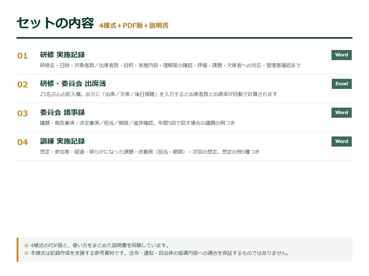Click the item number 03
This screenshot has height=276, width=369.
coord(22,113)
